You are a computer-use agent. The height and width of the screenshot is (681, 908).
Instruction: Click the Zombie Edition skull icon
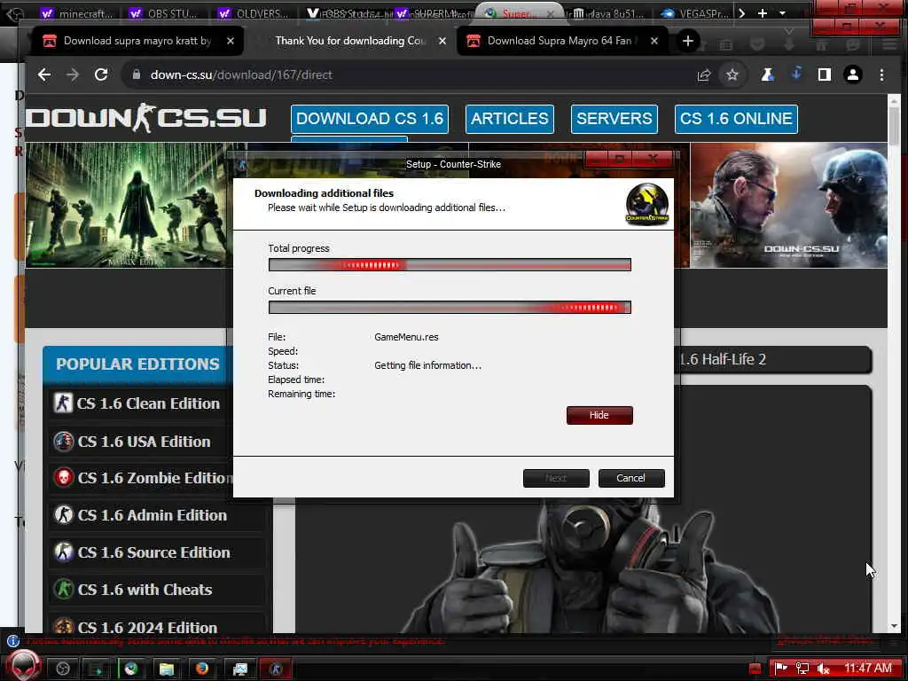pyautogui.click(x=63, y=478)
